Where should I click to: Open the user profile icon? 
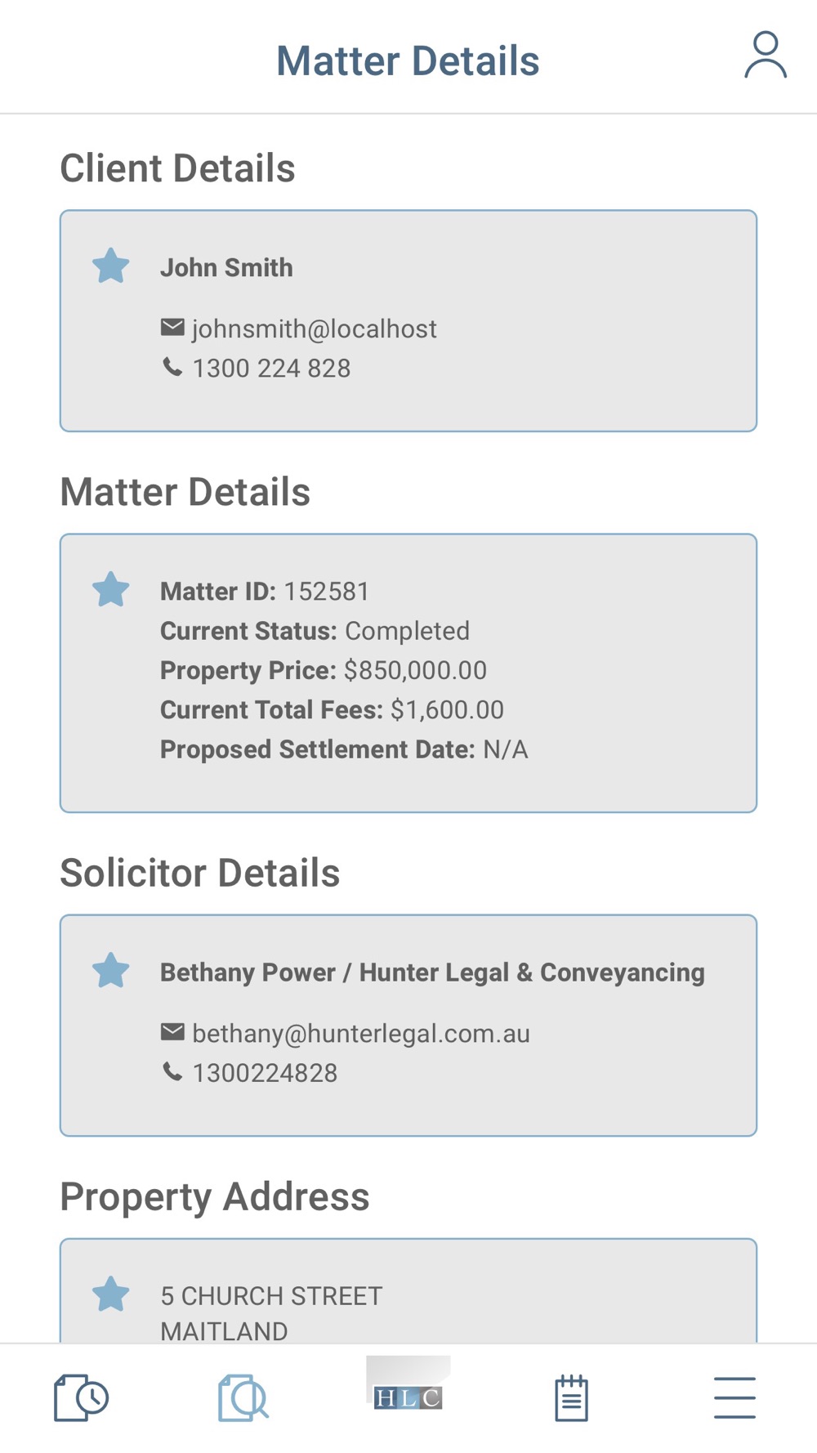point(766,56)
